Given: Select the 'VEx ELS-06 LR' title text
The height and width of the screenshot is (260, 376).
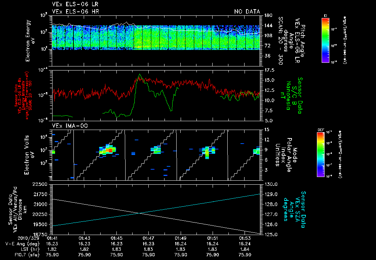Looking at the screenshot, I should coord(75,4).
